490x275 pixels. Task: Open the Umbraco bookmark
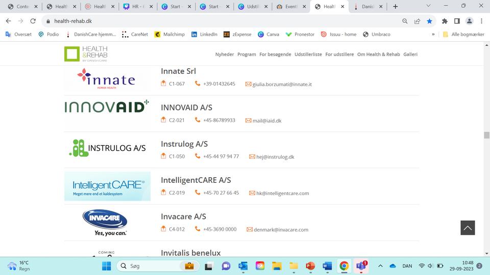[x=377, y=34]
